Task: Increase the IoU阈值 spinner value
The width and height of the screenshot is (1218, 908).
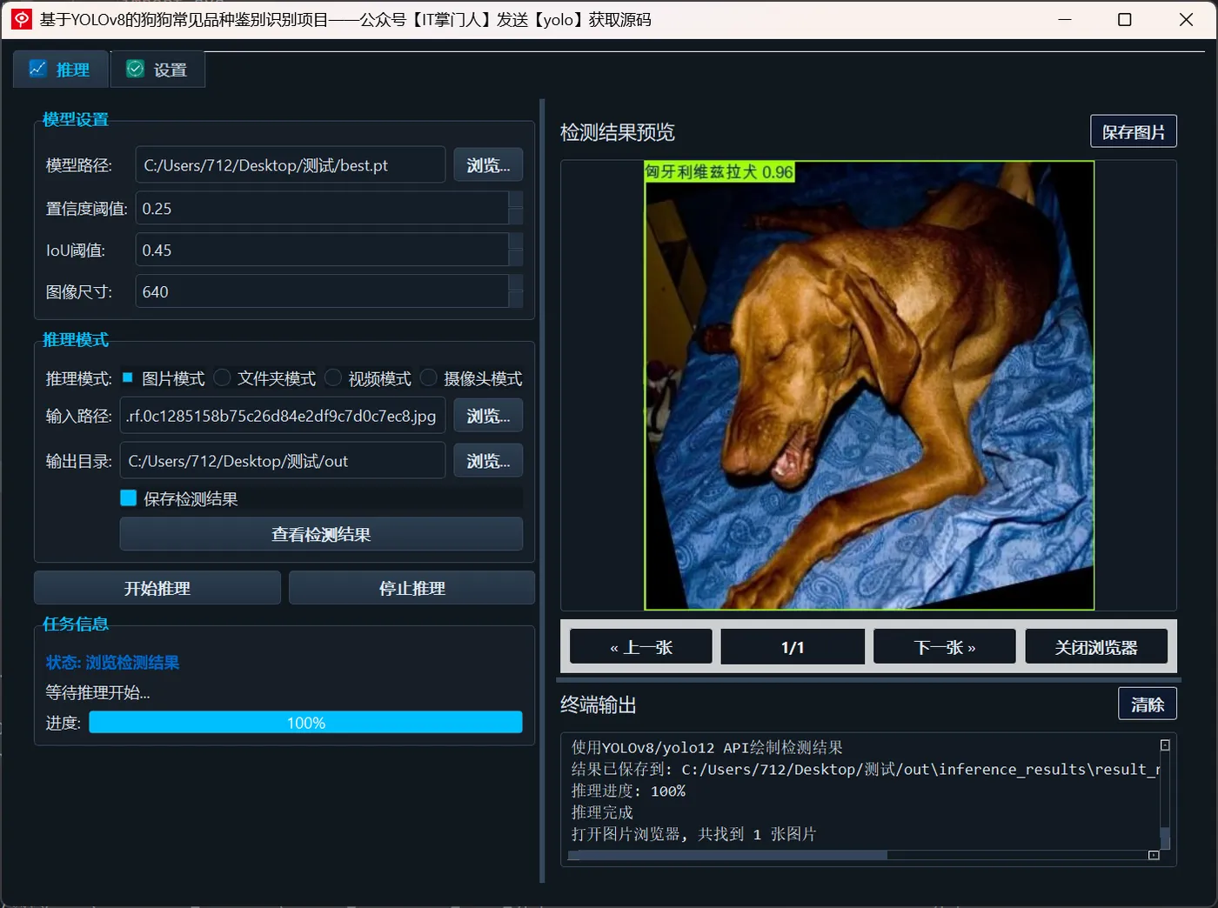Action: pos(516,242)
